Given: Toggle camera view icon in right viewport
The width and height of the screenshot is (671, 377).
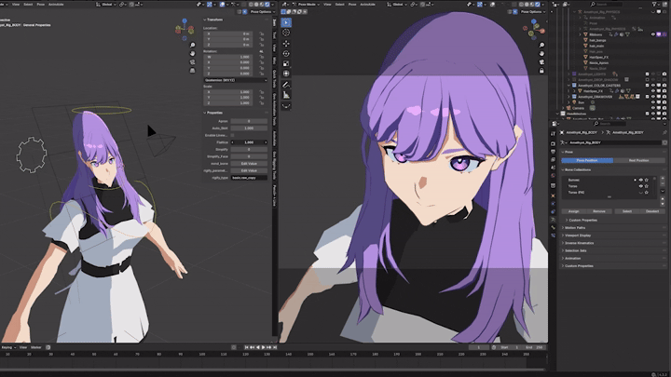Looking at the screenshot, I should [x=541, y=62].
